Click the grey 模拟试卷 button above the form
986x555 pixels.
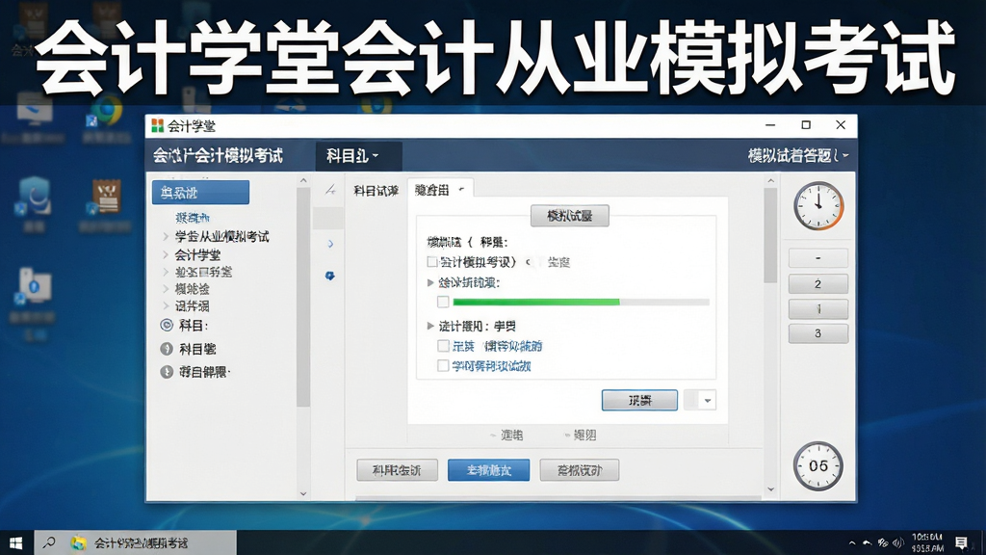[570, 216]
